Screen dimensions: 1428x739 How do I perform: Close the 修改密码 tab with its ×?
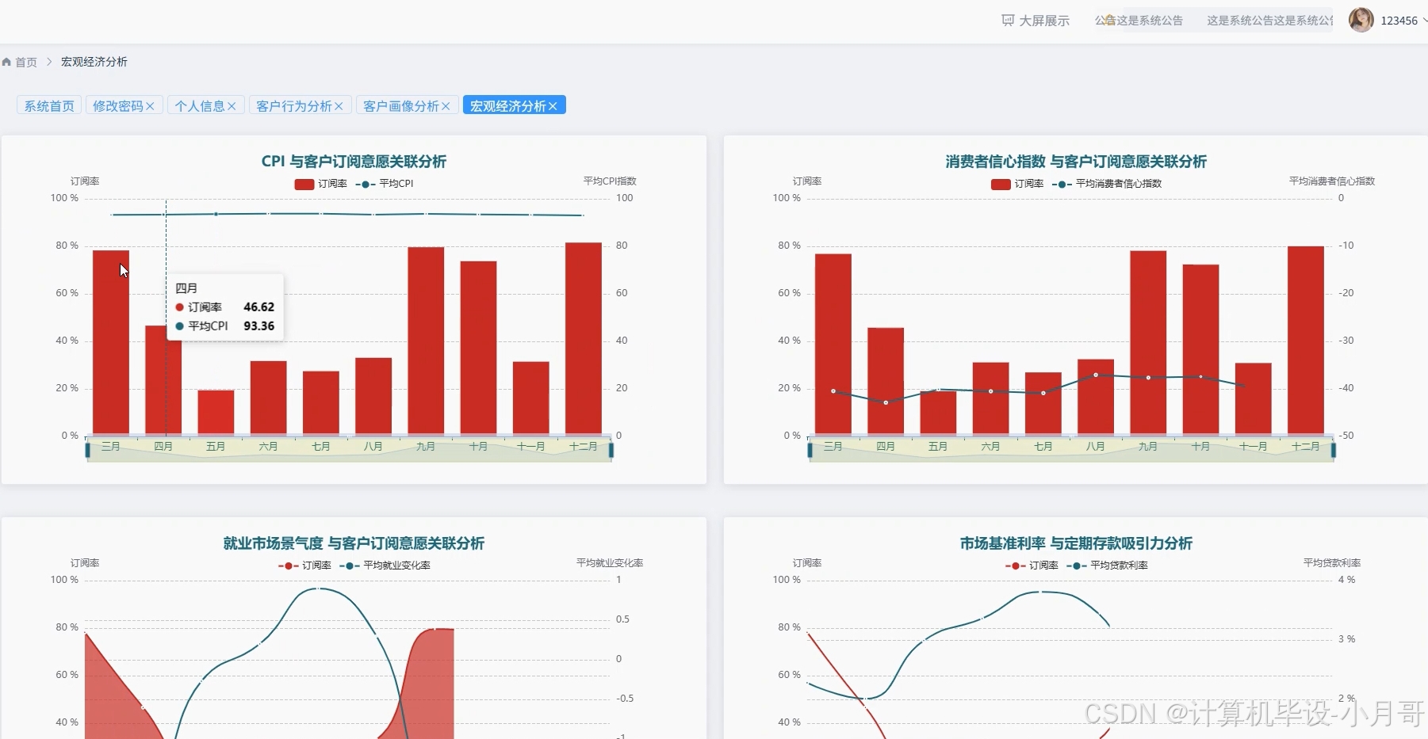point(150,106)
